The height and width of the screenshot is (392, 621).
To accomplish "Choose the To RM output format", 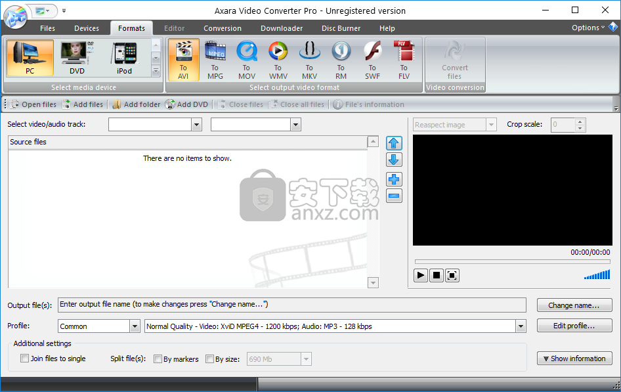I will 341,60.
